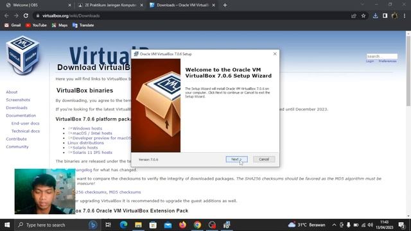This screenshot has width=411, height=231.
Task: Open the Preferences link
Action: [387, 61]
